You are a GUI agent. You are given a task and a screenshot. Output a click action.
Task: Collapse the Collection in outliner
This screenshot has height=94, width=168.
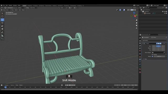coord(141,11)
